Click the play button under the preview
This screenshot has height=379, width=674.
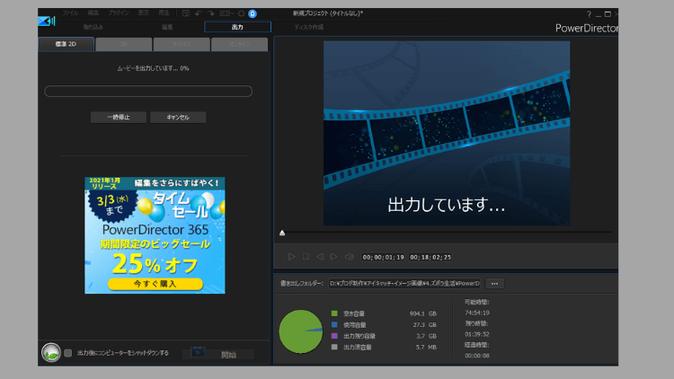[x=291, y=257]
